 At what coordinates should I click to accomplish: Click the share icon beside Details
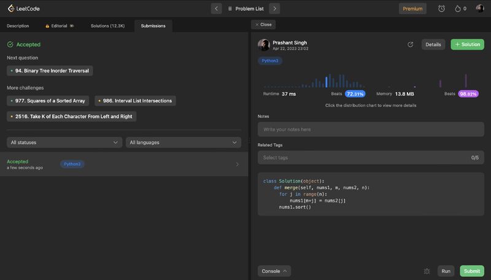click(x=410, y=44)
